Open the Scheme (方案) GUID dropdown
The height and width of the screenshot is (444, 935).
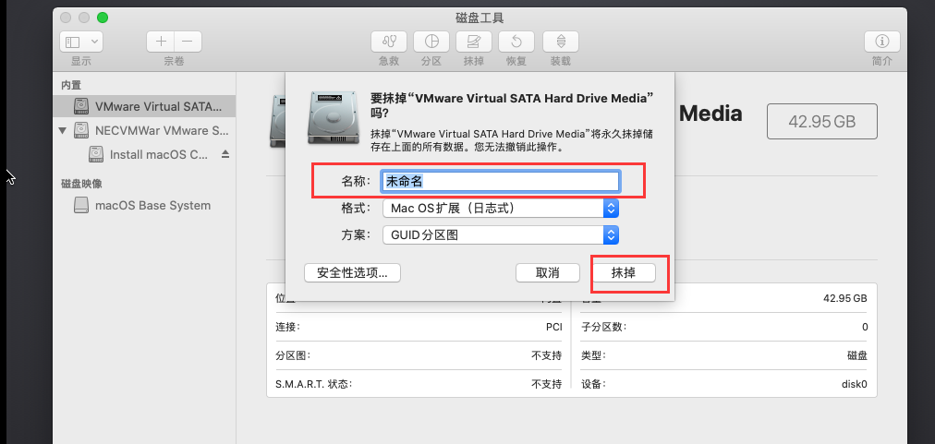[x=500, y=234]
